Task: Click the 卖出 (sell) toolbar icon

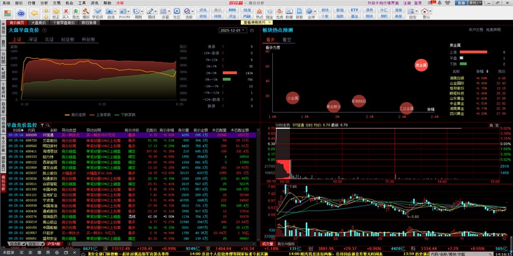Action: [x=76, y=12]
